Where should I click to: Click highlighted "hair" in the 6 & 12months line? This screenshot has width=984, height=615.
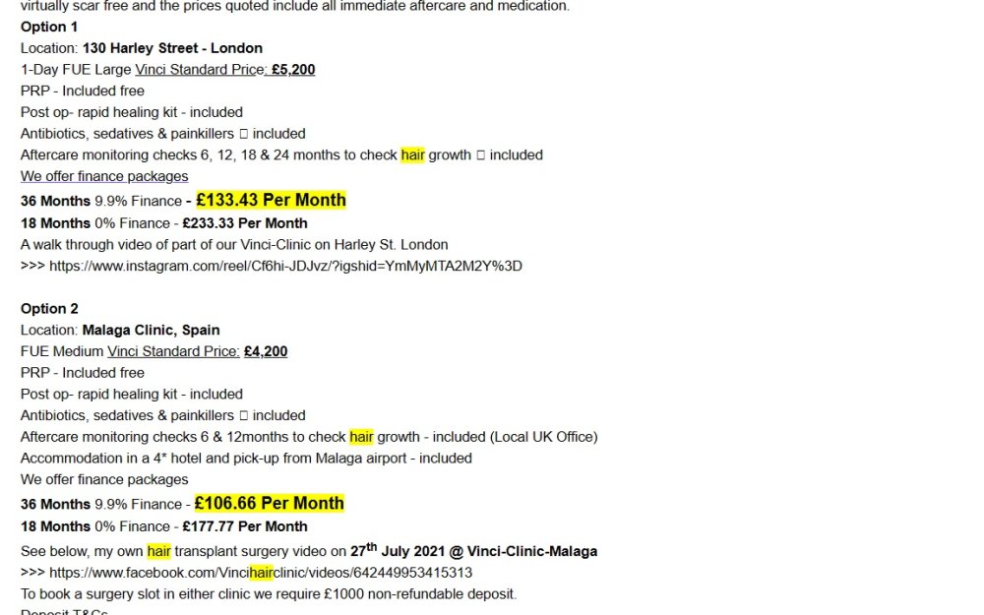pyautogui.click(x=361, y=437)
